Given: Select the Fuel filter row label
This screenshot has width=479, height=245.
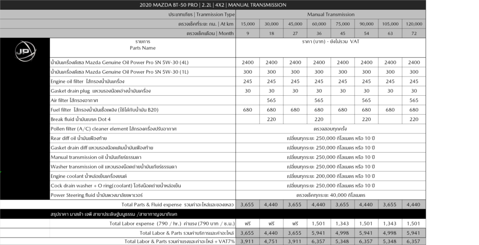Looking at the screenshot, I should (x=104, y=110).
